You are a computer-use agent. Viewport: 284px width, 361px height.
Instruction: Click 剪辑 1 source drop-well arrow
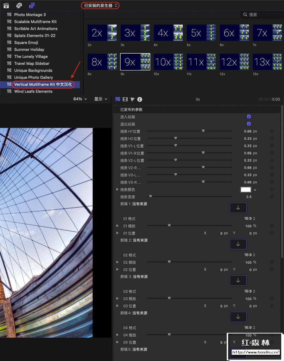pyautogui.click(x=238, y=208)
